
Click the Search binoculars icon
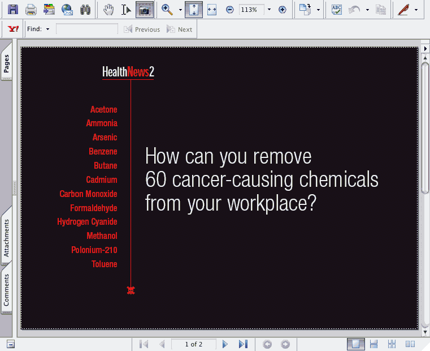point(85,10)
